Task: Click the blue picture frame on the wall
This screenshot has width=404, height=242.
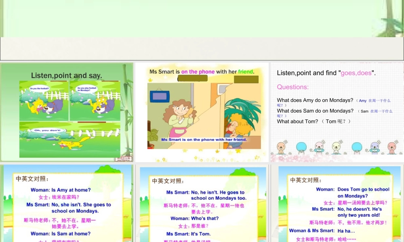Action: 159,96
